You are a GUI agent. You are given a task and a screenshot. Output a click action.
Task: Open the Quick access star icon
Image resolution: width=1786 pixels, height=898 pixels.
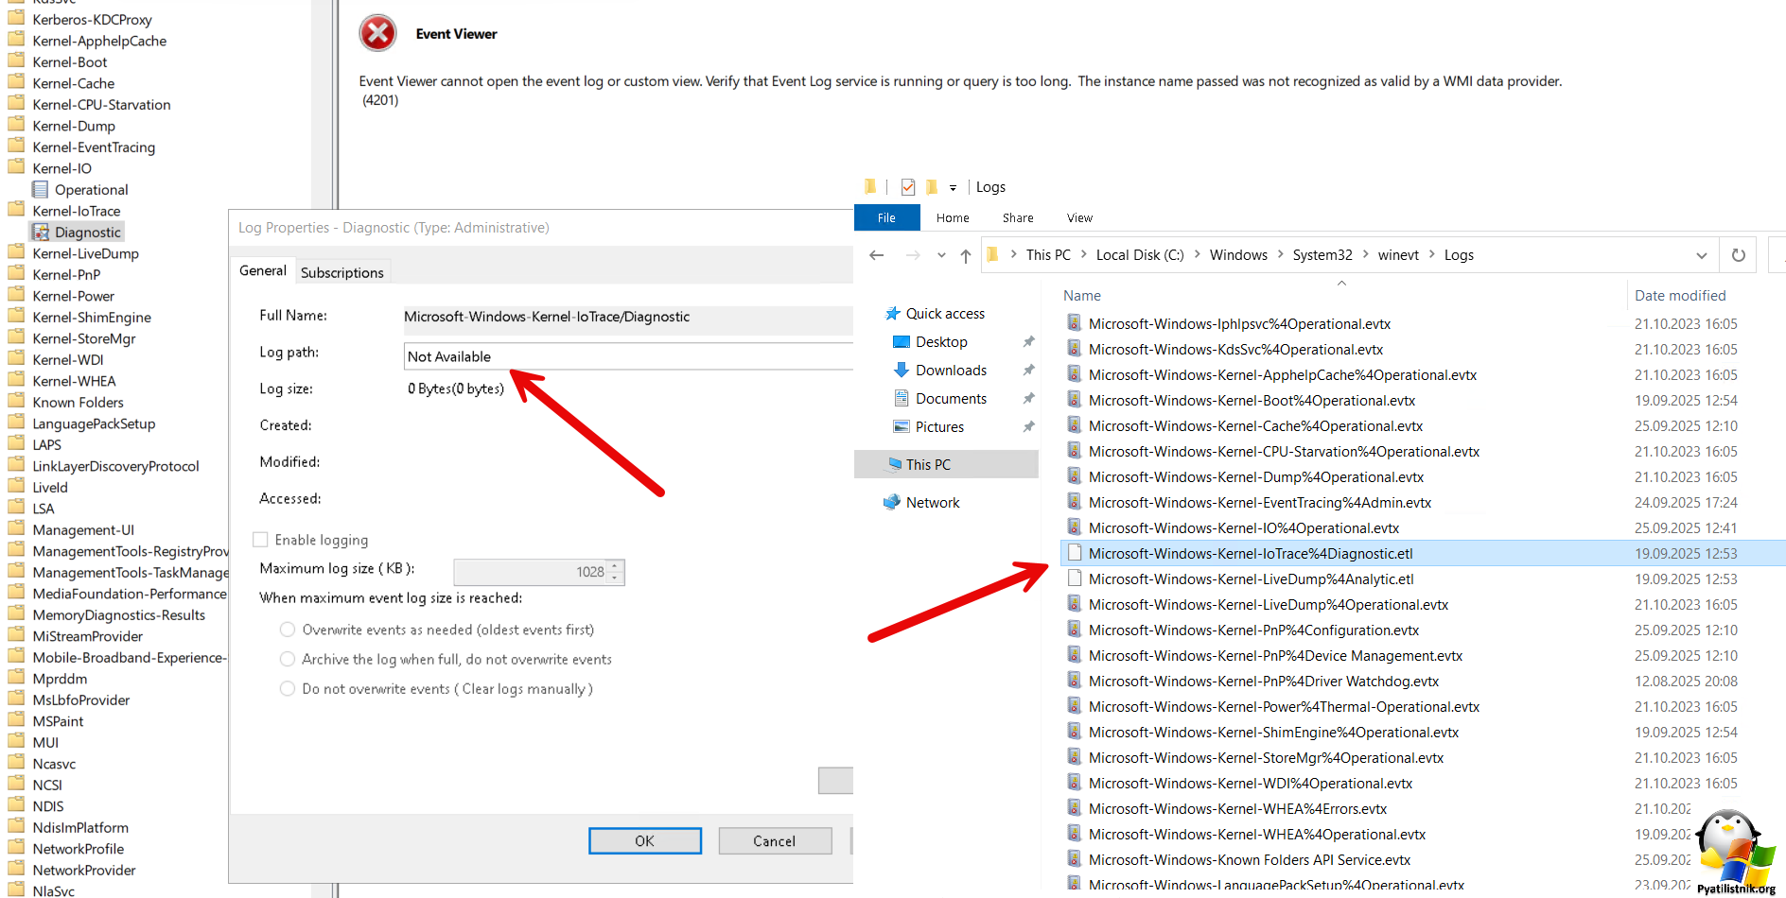pos(892,313)
